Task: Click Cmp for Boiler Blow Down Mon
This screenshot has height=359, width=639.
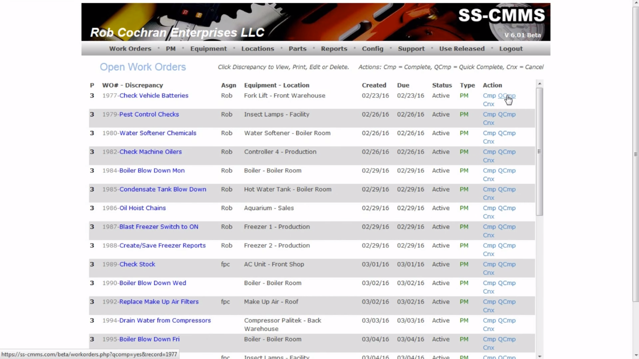Action: click(x=489, y=170)
